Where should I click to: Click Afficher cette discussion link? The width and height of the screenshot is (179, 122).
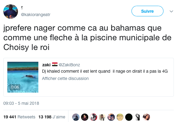click(x=65, y=78)
